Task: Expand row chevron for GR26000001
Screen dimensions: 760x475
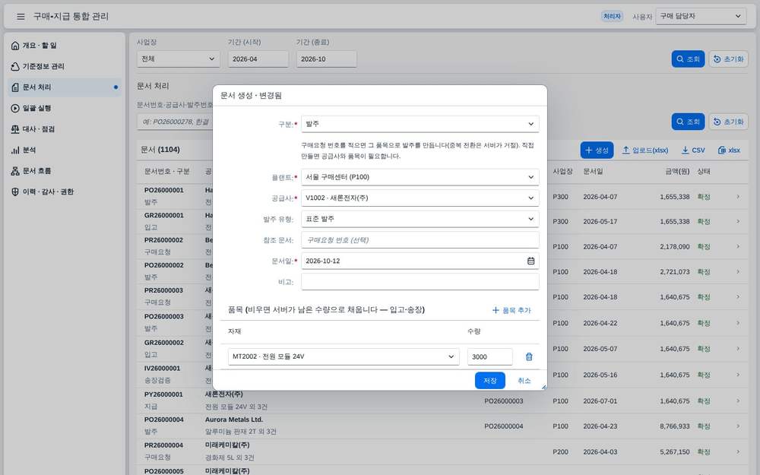Action: [x=738, y=221]
